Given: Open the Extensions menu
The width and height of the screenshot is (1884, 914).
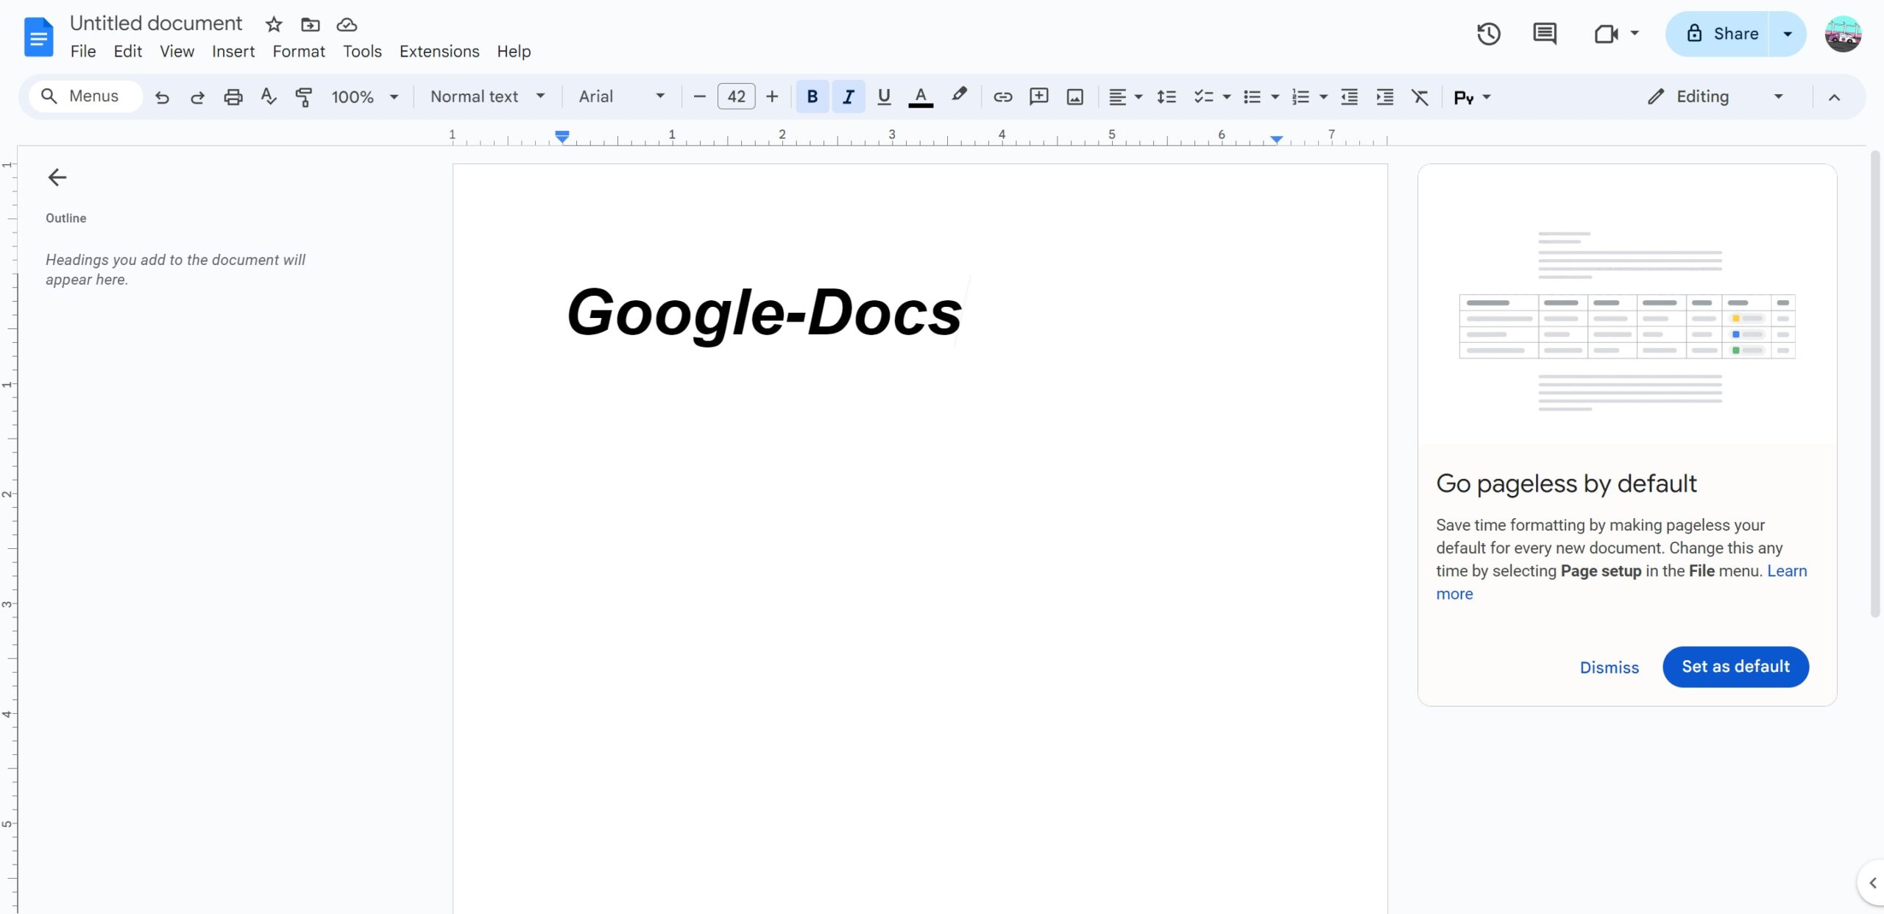Looking at the screenshot, I should [x=439, y=52].
